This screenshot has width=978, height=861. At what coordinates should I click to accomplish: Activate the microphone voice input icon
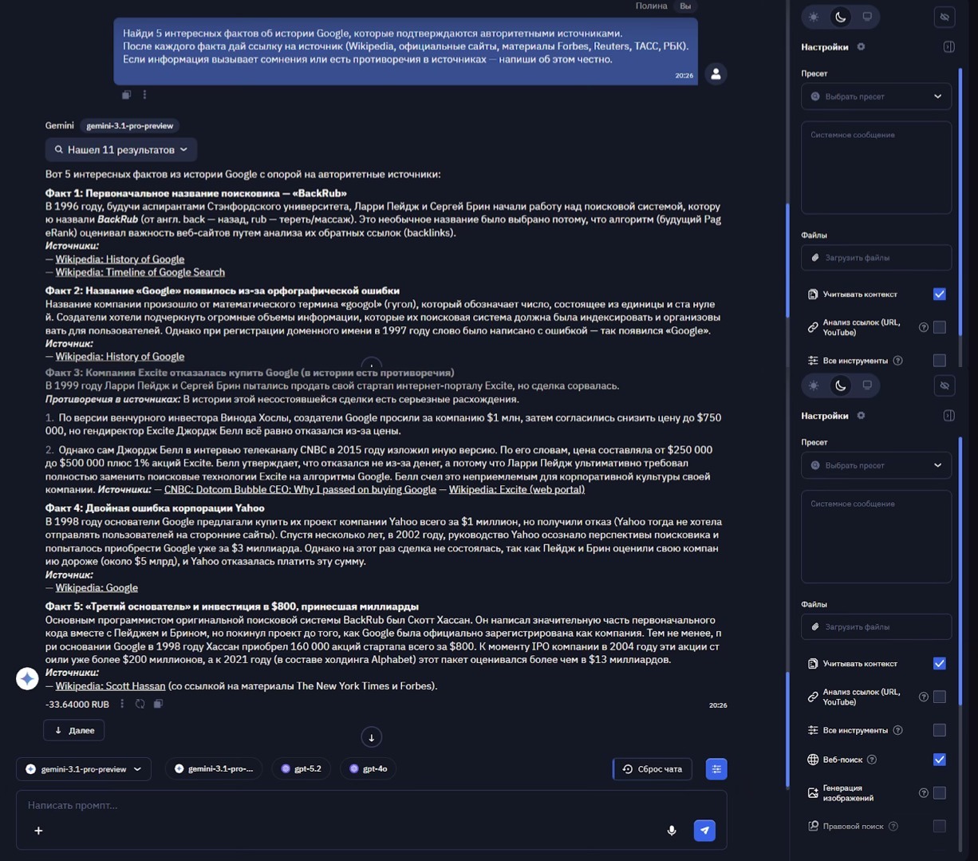[672, 831]
